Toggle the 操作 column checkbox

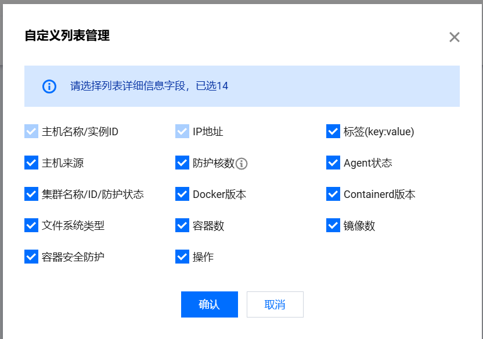182,257
